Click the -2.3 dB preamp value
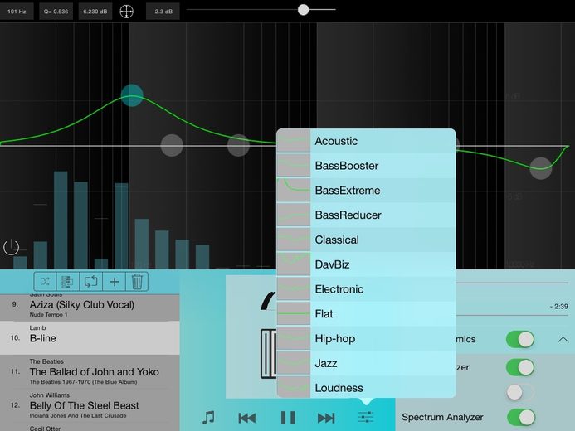The height and width of the screenshot is (431, 575). point(163,12)
